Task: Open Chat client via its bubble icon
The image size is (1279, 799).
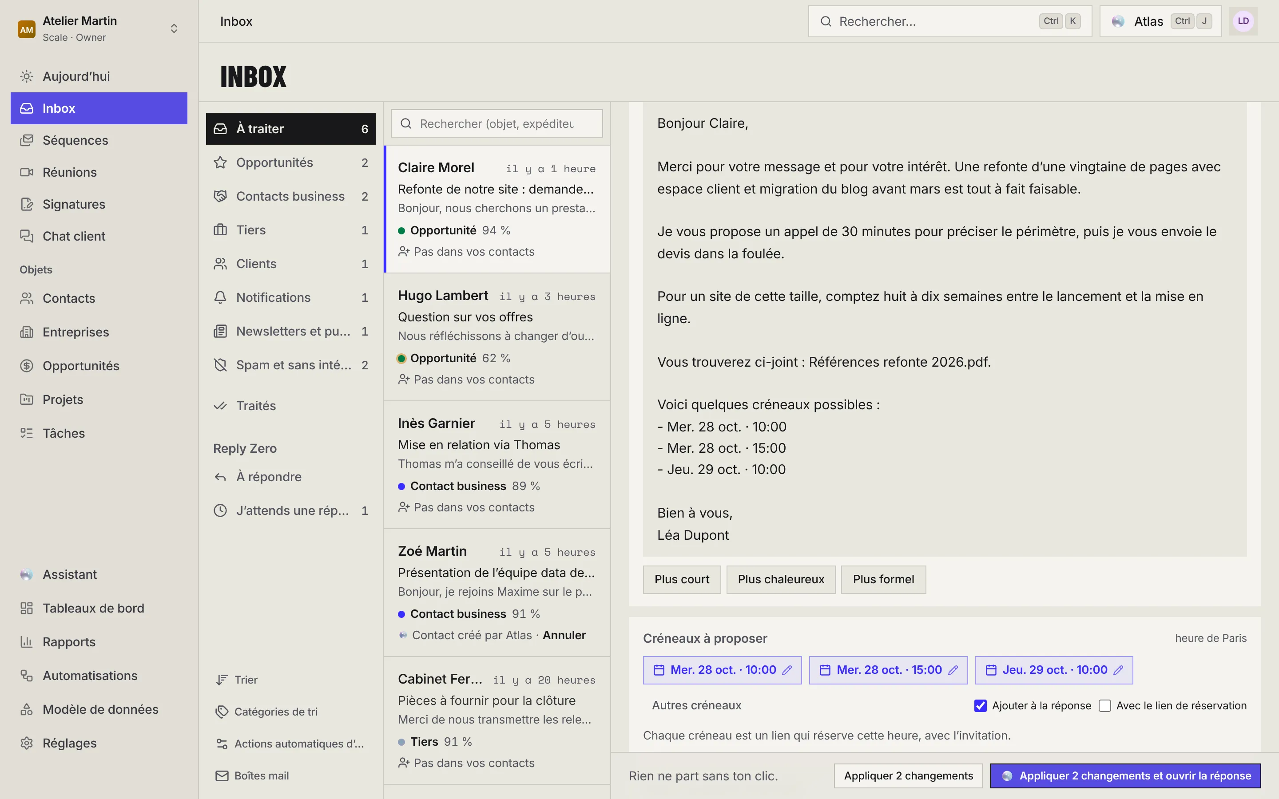Action: 27,236
